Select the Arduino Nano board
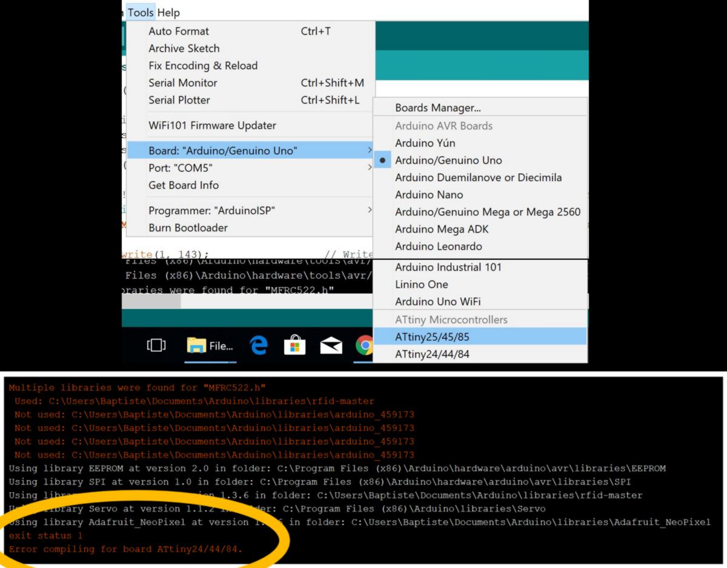The height and width of the screenshot is (568, 727). pos(480,195)
